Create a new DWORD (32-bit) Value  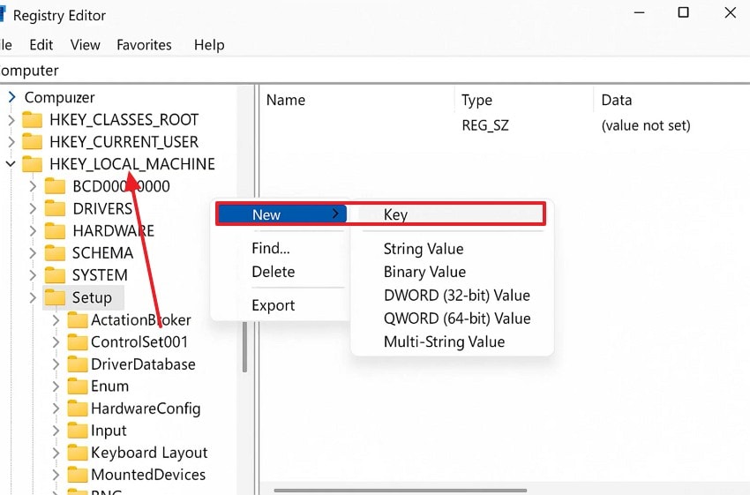click(x=457, y=295)
